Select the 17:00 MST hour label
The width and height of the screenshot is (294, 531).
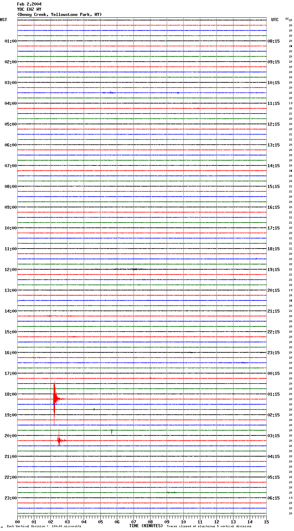pyautogui.click(x=10, y=373)
